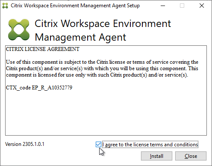The image size is (212, 166).
Task: Click the 'component is licensed for use' line
Action: point(97,75)
